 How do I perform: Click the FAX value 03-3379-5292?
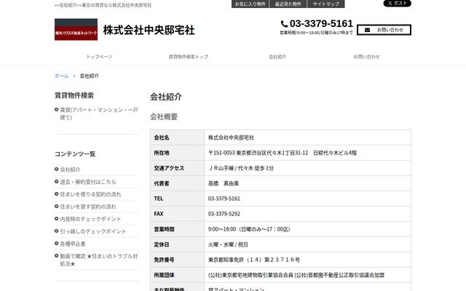(224, 214)
